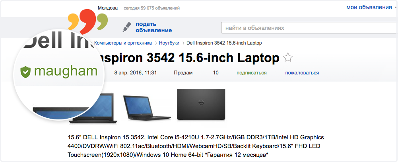This screenshot has width=398, height=162.
Task: Go to Компьютеры и оргтехника breadcrumb
Action: [123, 43]
